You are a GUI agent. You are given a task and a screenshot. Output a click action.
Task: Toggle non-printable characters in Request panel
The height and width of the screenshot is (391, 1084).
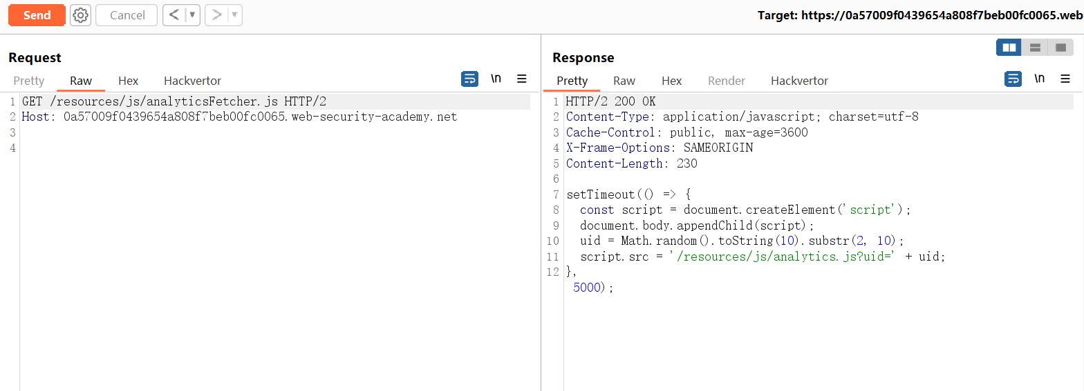click(x=496, y=79)
